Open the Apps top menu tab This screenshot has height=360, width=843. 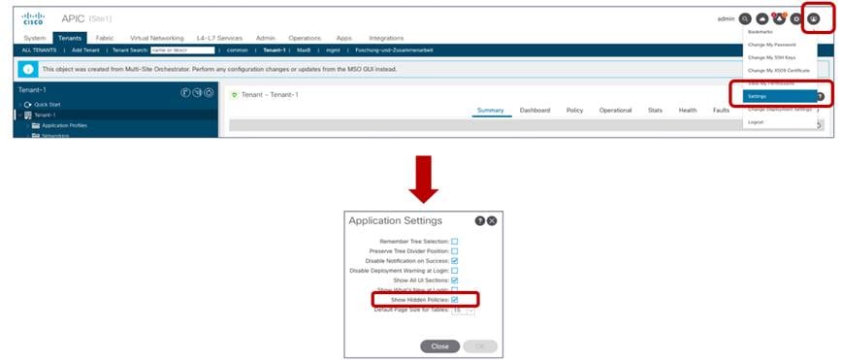tap(344, 38)
